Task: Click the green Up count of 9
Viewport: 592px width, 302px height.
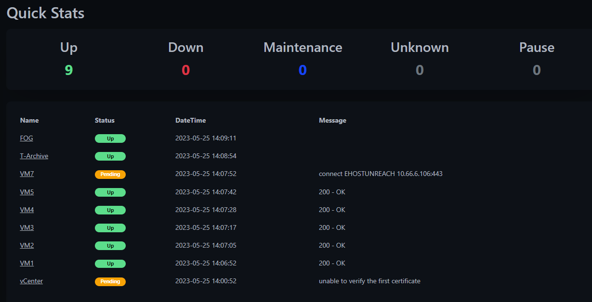Action: click(69, 70)
